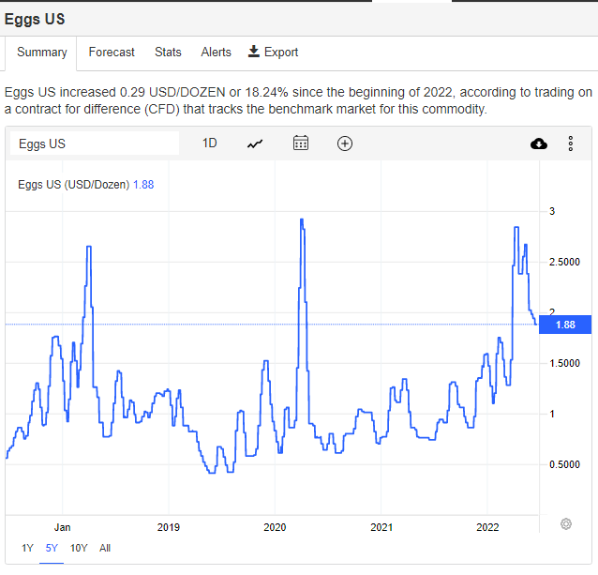
Task: Open the 1D interval dropdown
Action: click(210, 144)
